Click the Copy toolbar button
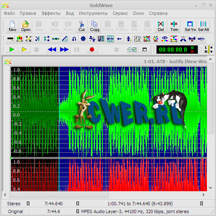216x216 pixels. tap(95, 26)
